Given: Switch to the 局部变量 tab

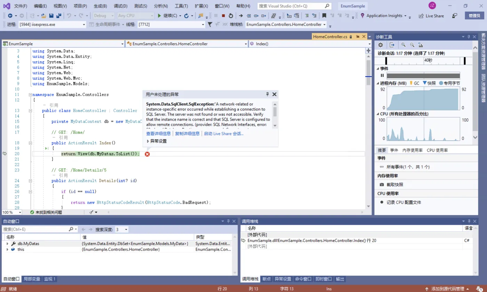Looking at the screenshot, I should 32,279.
